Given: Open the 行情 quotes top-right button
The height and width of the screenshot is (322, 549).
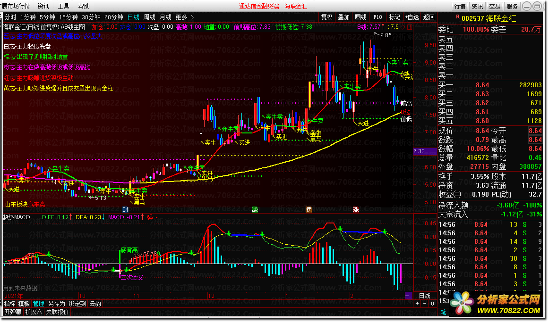Looking at the screenshot, I should click(460, 6).
